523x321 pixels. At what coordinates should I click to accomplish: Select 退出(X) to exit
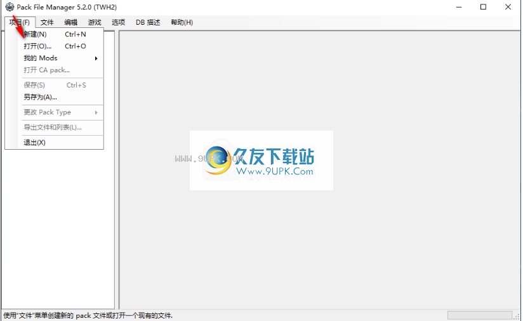click(55, 143)
